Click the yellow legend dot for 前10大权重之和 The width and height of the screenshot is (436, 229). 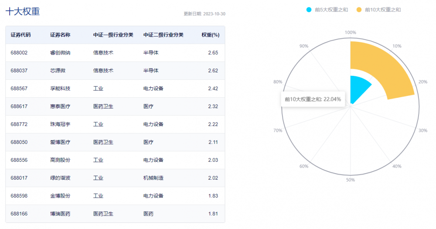359,10
